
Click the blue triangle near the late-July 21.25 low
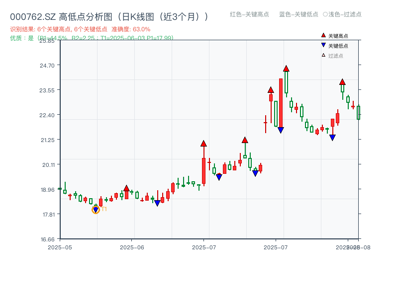tap(332, 137)
